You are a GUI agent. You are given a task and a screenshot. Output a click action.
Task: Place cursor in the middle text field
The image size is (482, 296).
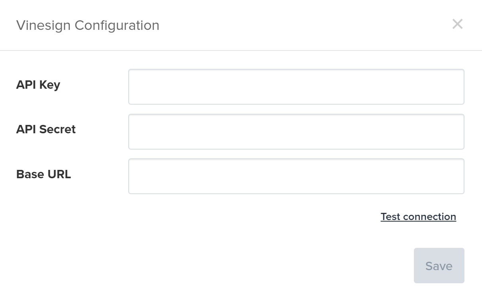[296, 132]
